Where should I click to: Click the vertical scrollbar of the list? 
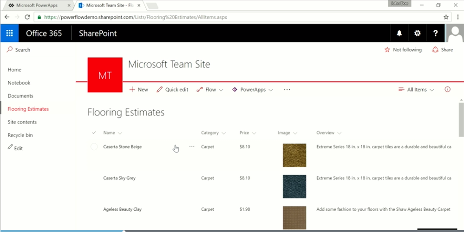461,119
